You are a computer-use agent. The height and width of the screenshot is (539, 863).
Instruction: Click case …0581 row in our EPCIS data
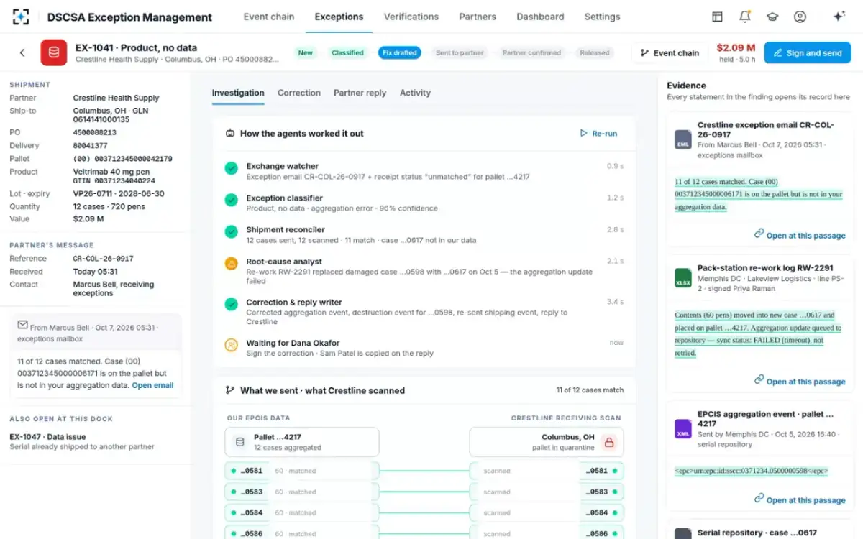(x=301, y=471)
